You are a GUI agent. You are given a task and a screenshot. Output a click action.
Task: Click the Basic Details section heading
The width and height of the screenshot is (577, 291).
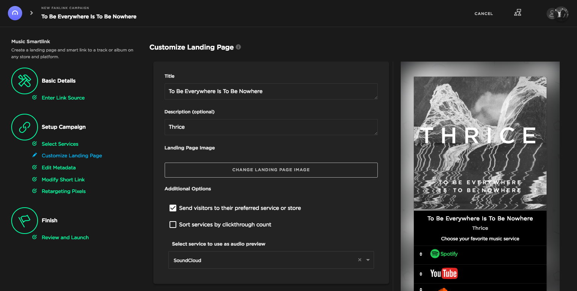59,81
